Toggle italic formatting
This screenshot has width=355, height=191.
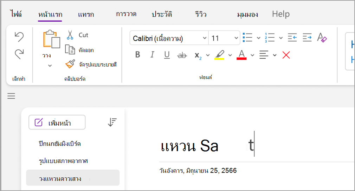coord(153,55)
